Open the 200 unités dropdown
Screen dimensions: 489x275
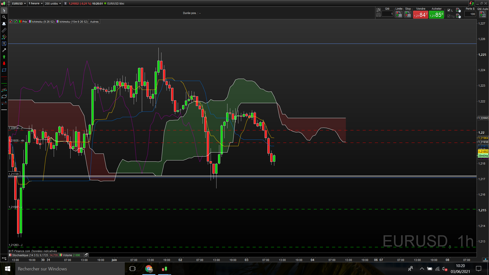click(x=53, y=4)
